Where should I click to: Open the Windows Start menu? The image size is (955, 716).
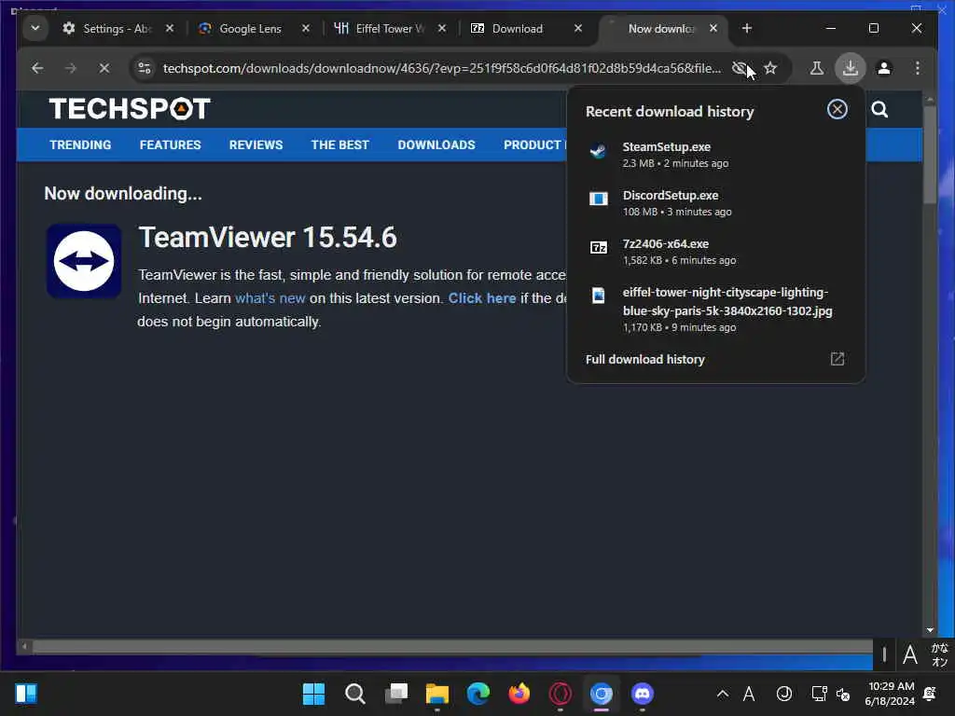pos(313,694)
